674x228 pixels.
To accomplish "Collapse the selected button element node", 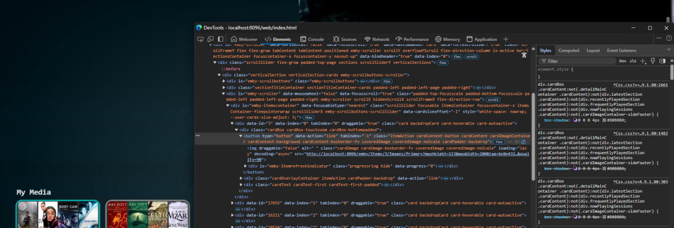I will 241,136.
